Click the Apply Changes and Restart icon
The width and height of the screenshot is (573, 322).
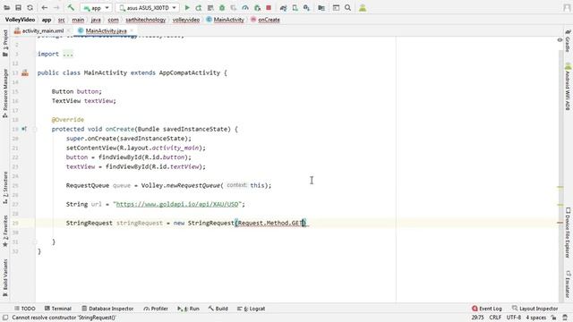point(199,8)
